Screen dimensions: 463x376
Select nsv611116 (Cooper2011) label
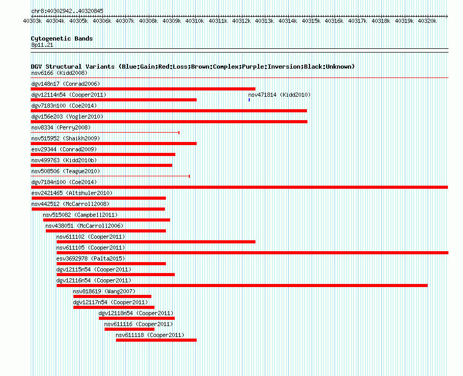point(138,324)
